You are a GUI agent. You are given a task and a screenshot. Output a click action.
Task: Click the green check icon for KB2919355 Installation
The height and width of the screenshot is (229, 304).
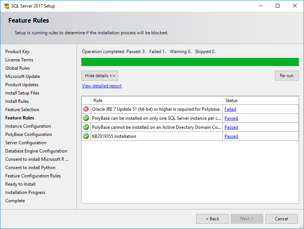pos(86,136)
